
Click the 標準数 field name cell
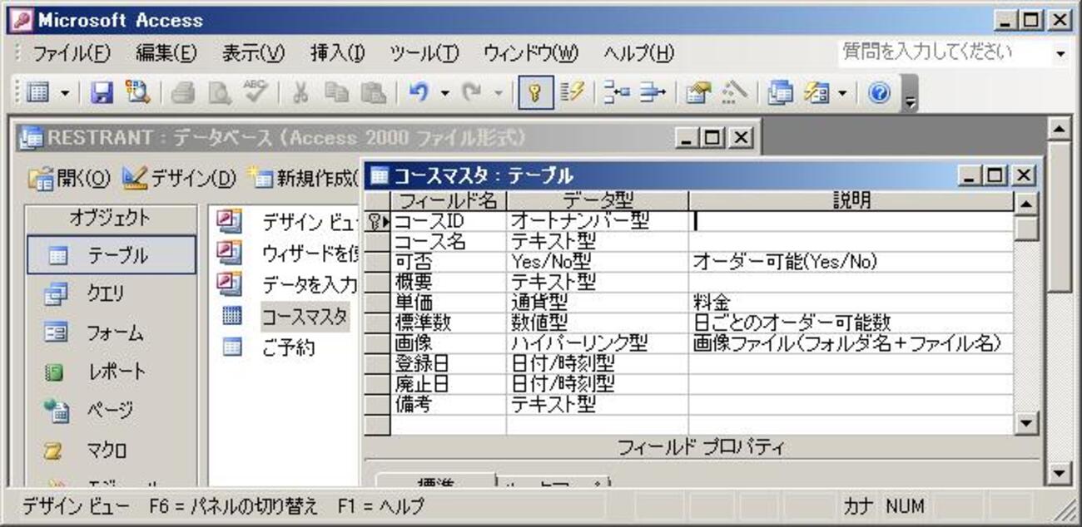pyautogui.click(x=449, y=323)
